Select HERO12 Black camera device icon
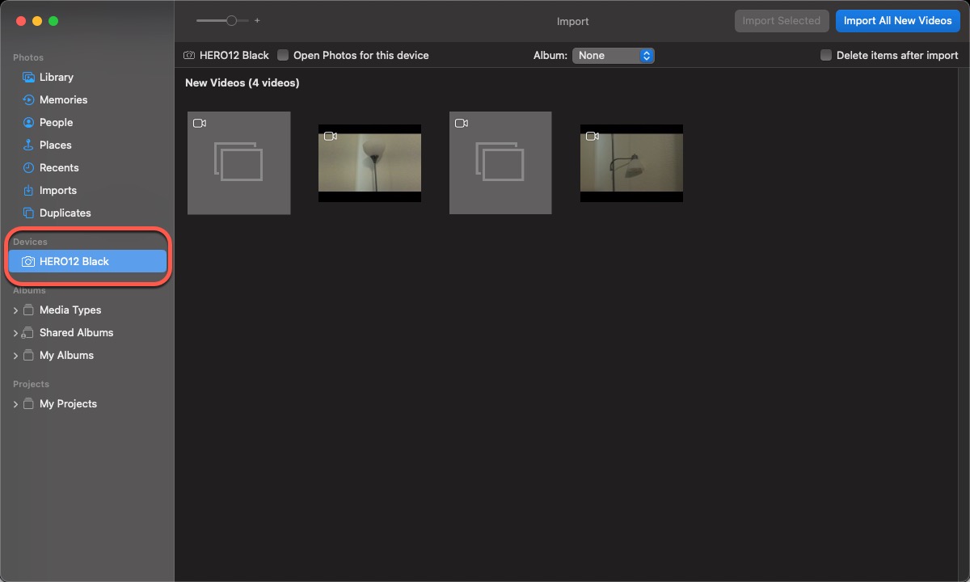Screen dimensions: 970x582 pos(28,262)
